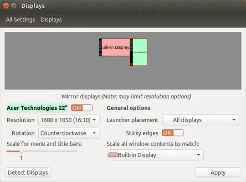Apply the display changes
Viewport: 246px width, 182px height.
click(218, 172)
